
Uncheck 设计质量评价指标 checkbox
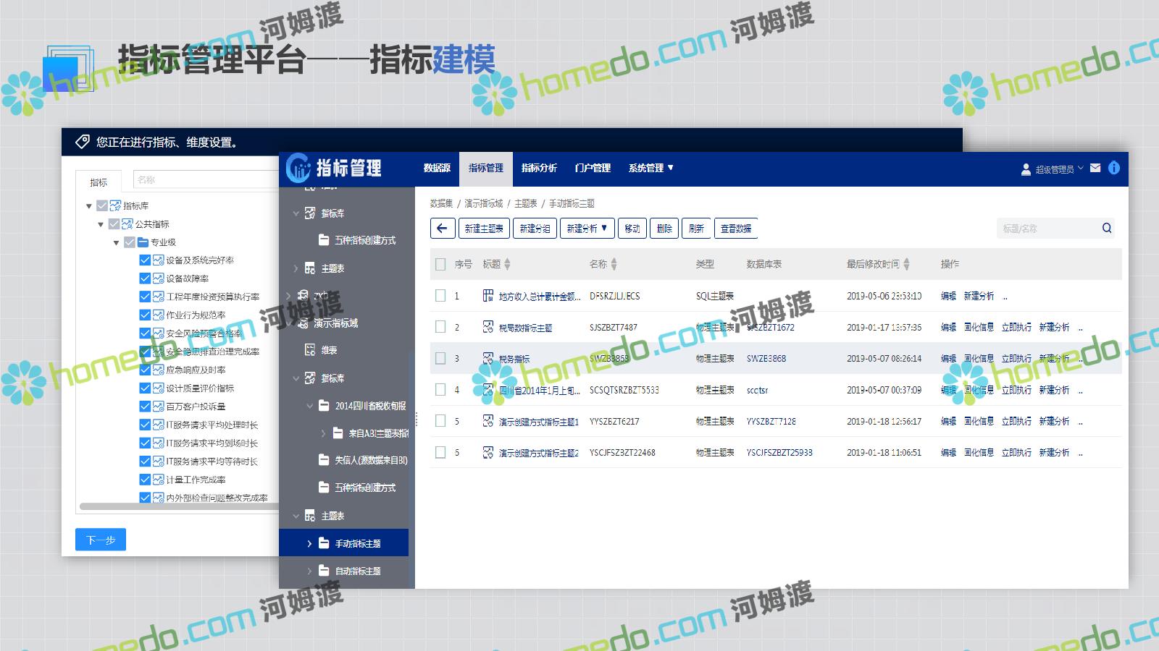[145, 388]
